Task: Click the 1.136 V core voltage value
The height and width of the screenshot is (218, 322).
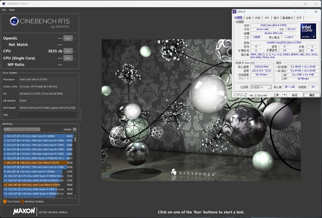Action: click(x=289, y=37)
